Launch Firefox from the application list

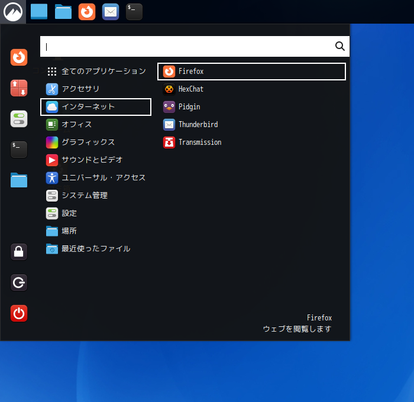coord(251,72)
